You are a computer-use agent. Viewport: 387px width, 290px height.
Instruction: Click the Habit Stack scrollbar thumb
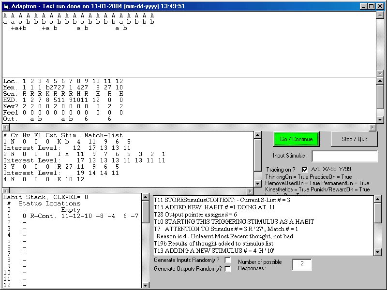click(x=146, y=212)
